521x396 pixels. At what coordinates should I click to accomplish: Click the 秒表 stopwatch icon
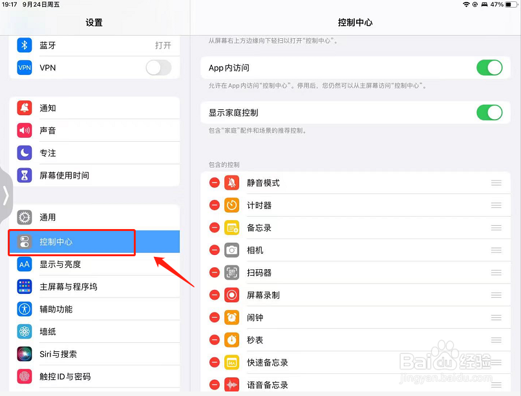231,340
